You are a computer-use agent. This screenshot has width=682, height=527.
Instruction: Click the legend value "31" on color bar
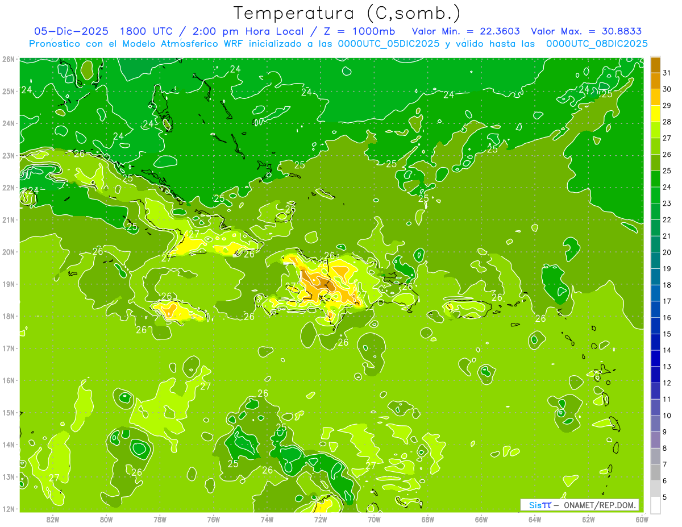[667, 73]
